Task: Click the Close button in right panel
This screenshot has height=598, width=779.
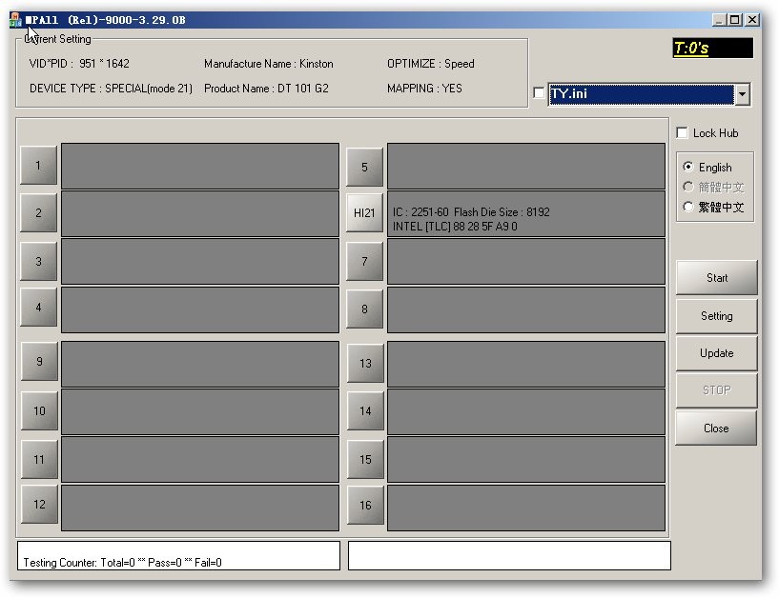Action: coord(716,429)
